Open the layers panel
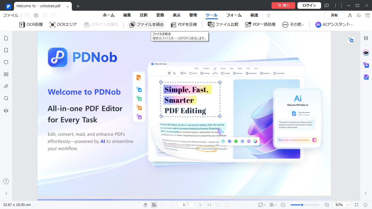Screen dimensions: 372x209 click(x=6, y=111)
